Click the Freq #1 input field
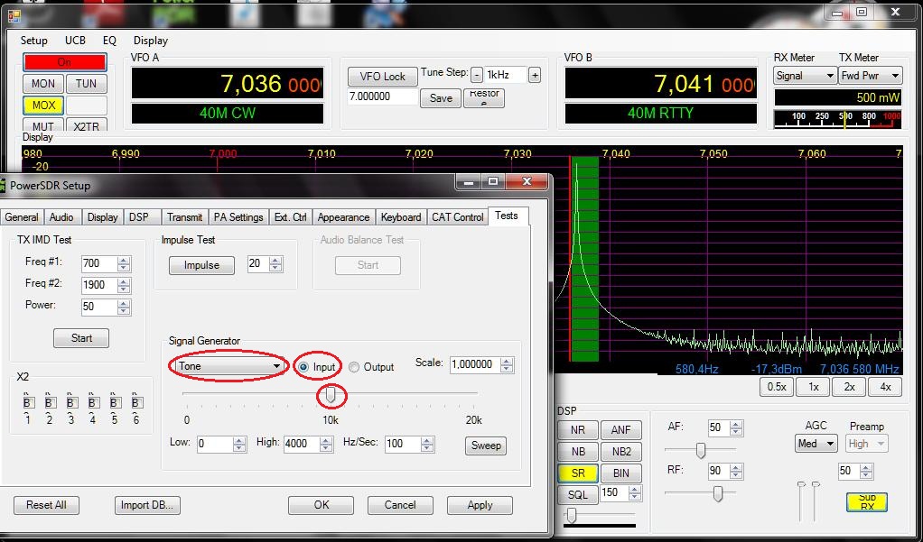Viewport: 923px width, 542px height. tap(98, 264)
